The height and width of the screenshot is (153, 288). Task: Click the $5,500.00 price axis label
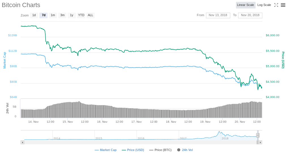pyautogui.click(x=273, y=51)
